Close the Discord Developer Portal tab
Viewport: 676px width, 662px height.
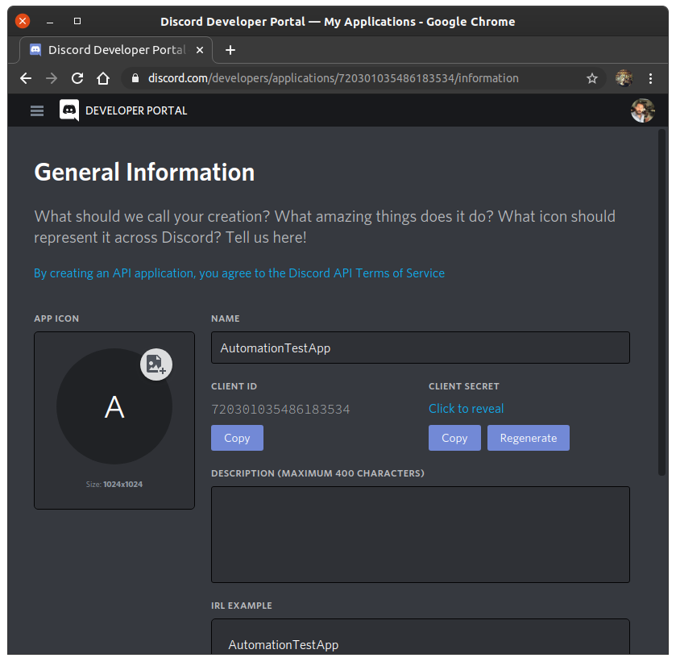point(200,50)
